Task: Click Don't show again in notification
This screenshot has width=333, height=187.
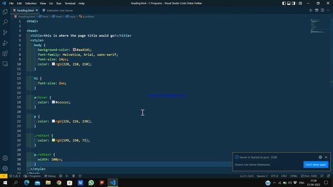Action: click(316, 165)
